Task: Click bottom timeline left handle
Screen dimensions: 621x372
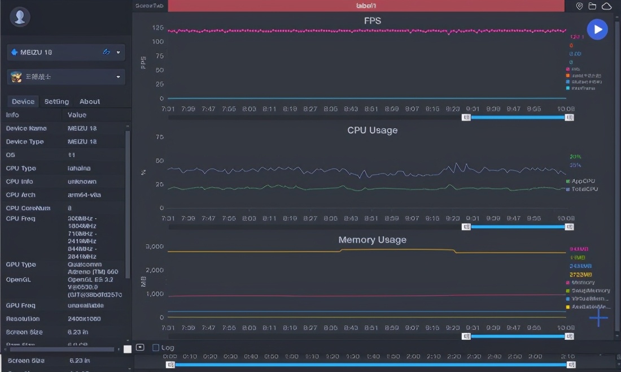Action: click(170, 365)
